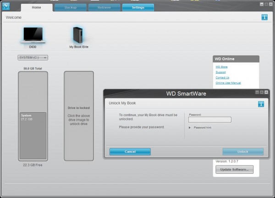Click the Drive is locked message

[79, 108]
